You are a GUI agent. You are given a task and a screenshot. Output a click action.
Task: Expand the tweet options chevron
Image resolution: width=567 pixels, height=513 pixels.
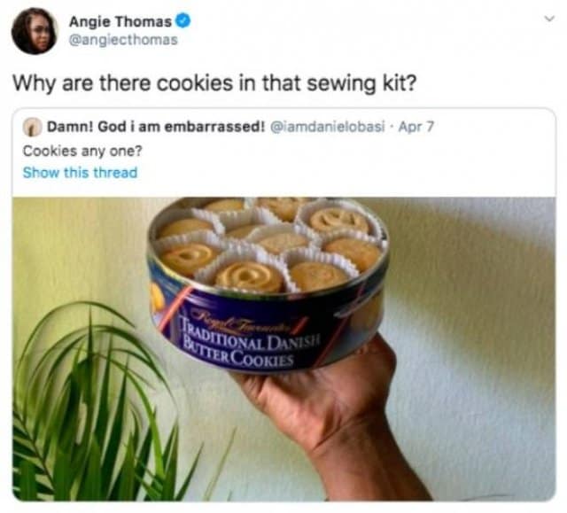(x=549, y=19)
